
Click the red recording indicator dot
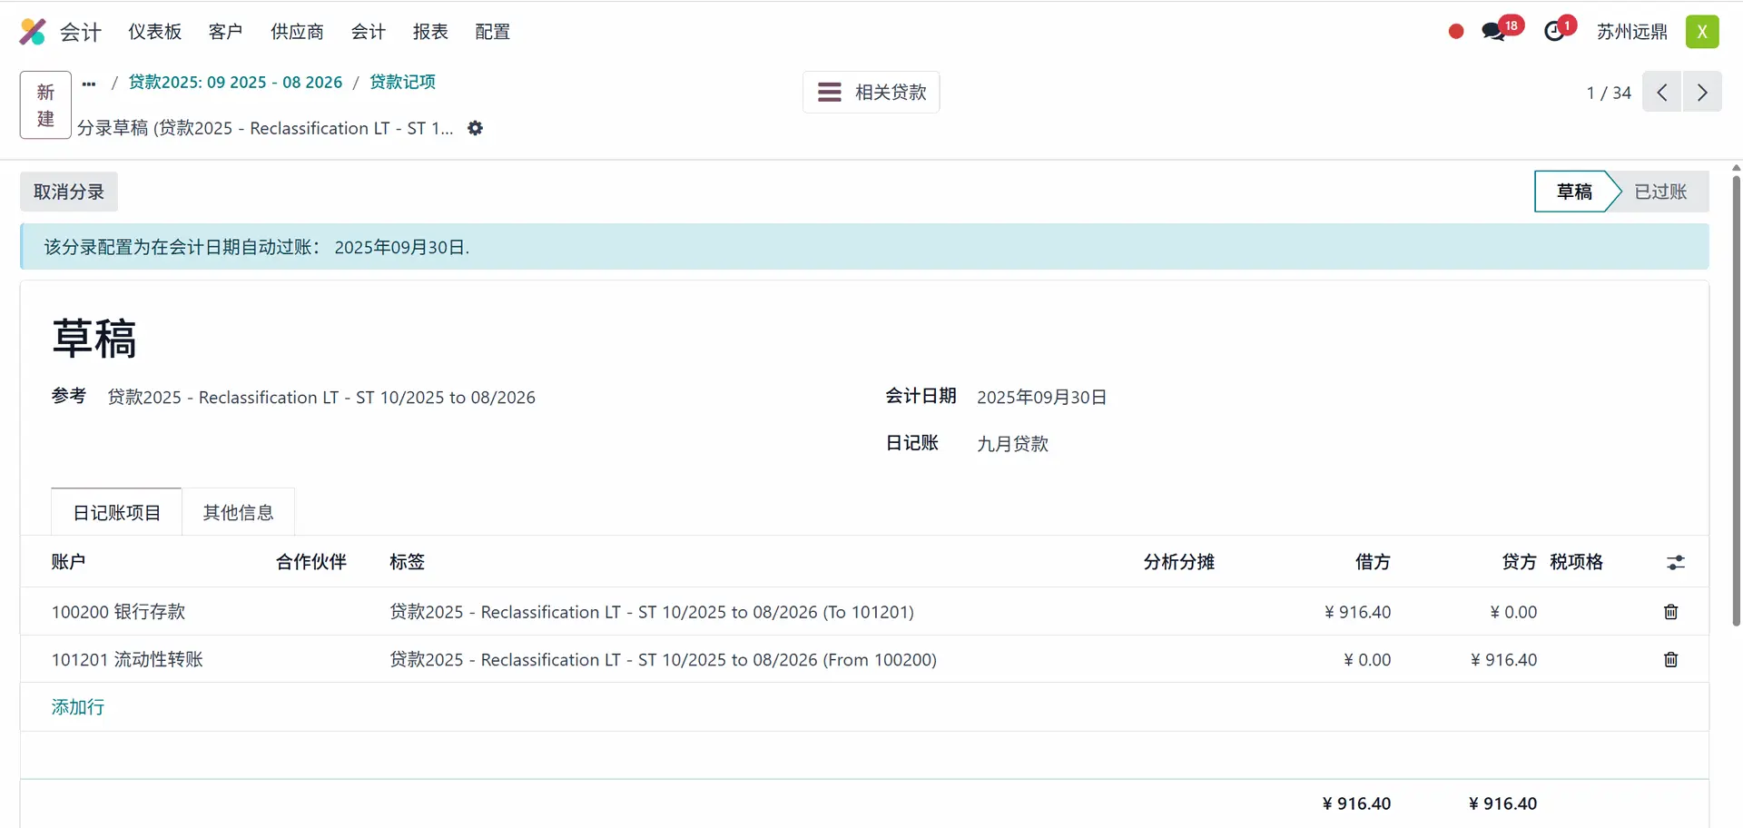click(x=1456, y=32)
